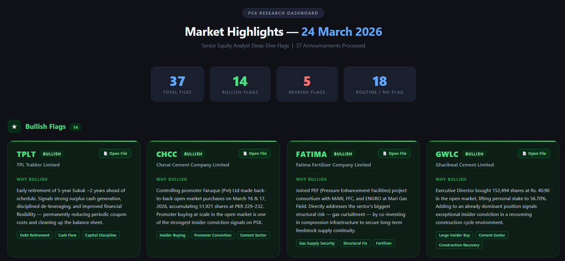Click the BULLISH badge beside GWLC

(x=474, y=154)
